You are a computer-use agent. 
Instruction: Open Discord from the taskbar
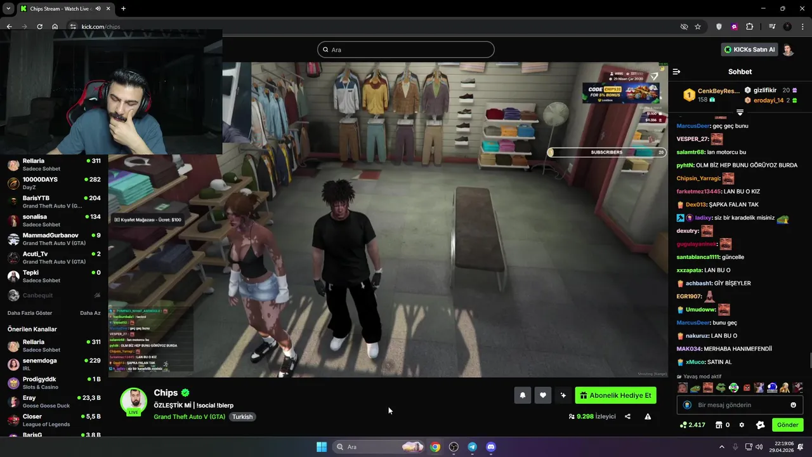pyautogui.click(x=490, y=447)
